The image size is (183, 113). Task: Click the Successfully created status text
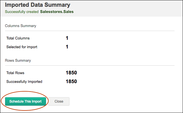tap(22, 12)
